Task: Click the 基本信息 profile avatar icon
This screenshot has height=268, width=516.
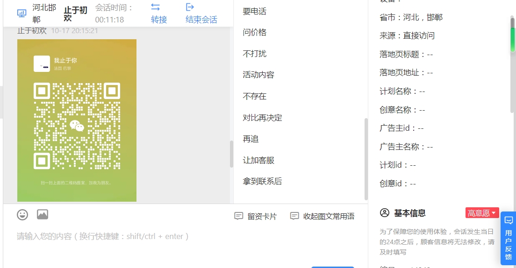Action: click(384, 213)
